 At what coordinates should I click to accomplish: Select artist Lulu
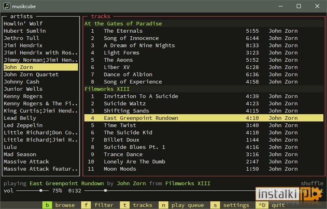[41, 147]
